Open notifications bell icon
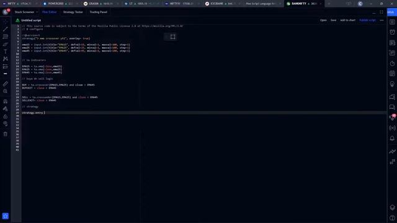The image size is (397, 223). tap(392, 138)
